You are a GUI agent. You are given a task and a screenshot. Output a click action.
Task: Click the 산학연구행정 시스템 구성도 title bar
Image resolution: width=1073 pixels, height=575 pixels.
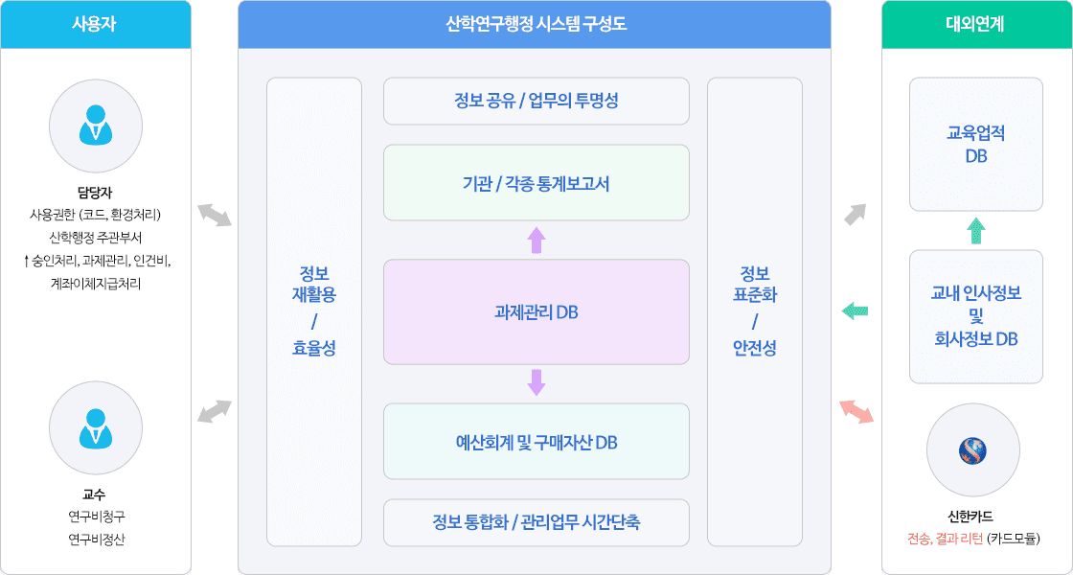(536, 24)
